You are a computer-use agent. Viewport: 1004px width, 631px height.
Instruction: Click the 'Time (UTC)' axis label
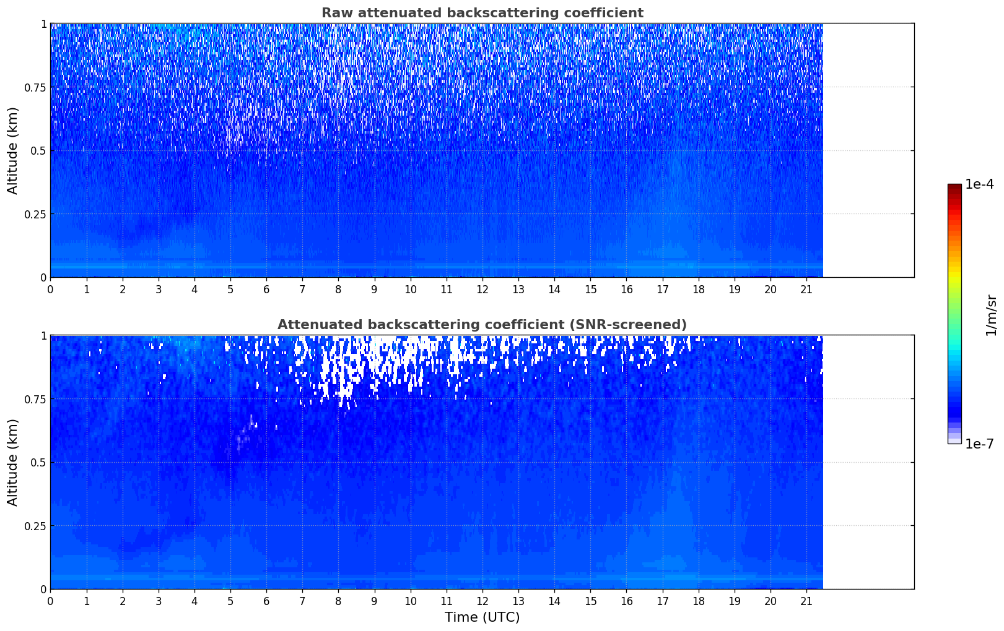click(482, 617)
